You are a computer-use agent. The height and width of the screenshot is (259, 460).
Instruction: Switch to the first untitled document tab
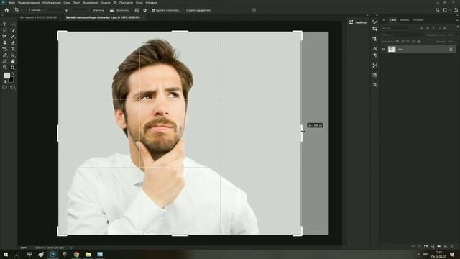(39, 17)
